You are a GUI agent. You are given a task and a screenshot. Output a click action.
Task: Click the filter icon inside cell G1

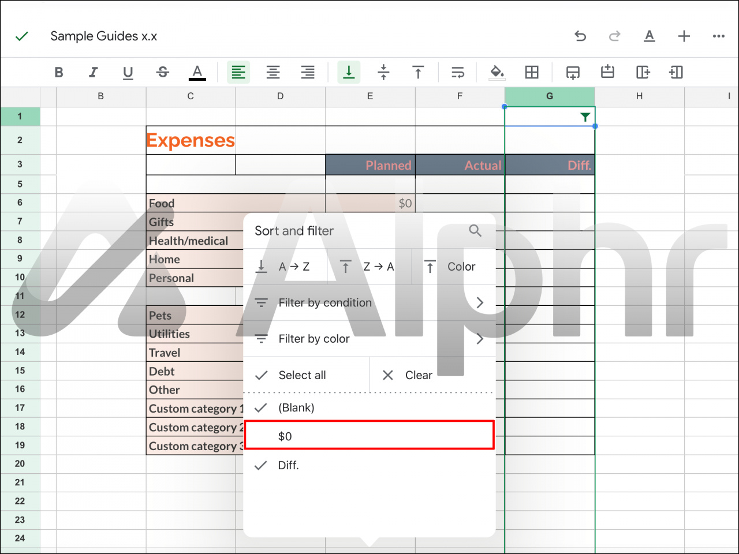click(585, 116)
